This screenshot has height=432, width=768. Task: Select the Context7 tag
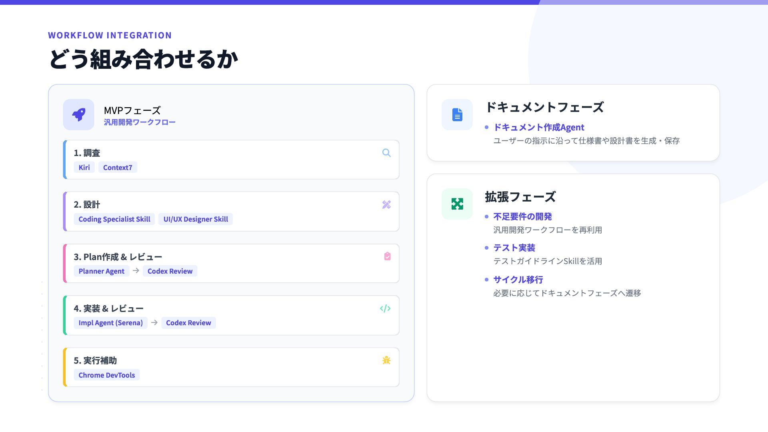pyautogui.click(x=118, y=168)
